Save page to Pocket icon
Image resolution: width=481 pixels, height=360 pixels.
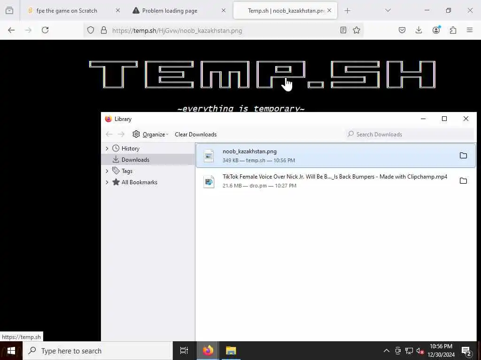[402, 30]
